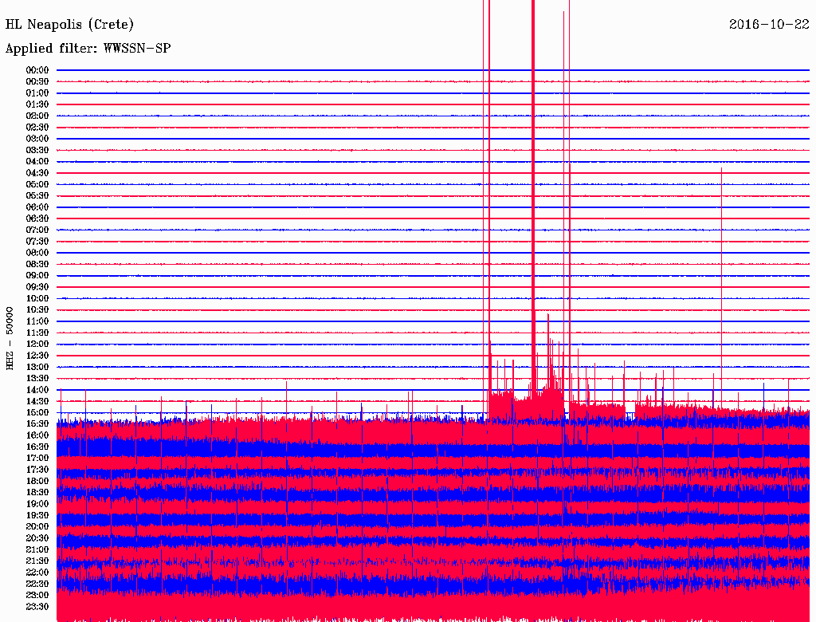816x622 pixels.
Task: Pick the 06:00 time row label
Action: pos(37,207)
